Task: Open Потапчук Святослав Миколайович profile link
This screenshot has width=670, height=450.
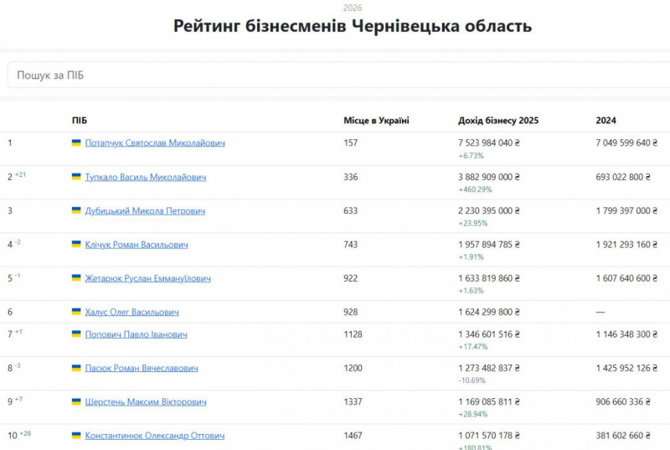Action: 155,143
